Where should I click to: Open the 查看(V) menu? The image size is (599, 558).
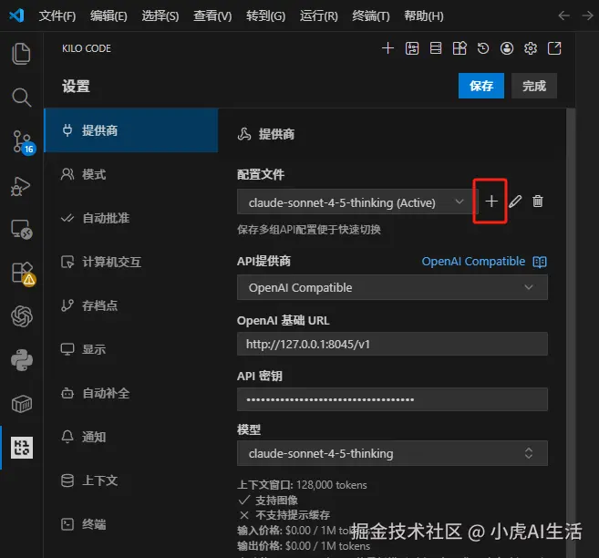pyautogui.click(x=212, y=15)
